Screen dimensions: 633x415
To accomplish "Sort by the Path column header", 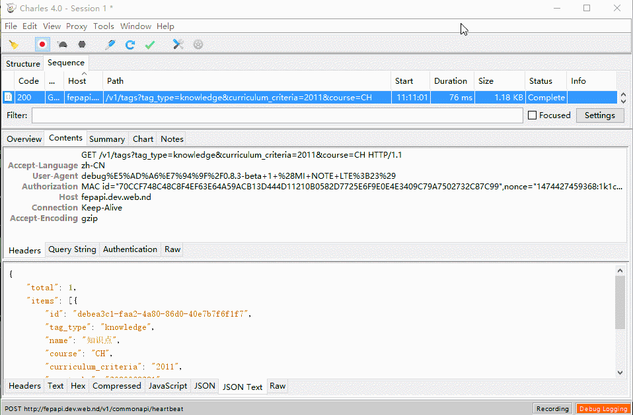I will pyautogui.click(x=246, y=81).
